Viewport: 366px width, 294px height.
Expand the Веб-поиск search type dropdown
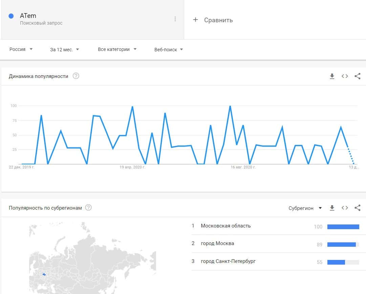pyautogui.click(x=169, y=49)
